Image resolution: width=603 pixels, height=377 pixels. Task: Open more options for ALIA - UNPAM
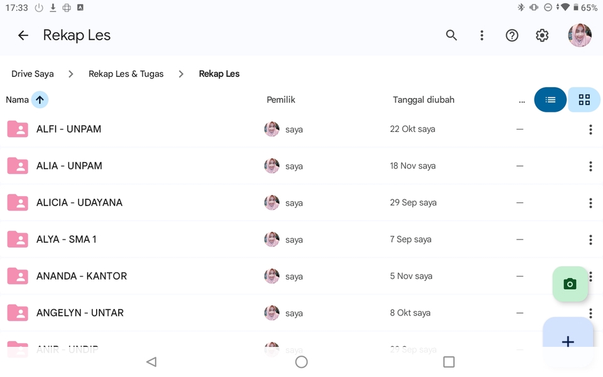[x=590, y=167]
